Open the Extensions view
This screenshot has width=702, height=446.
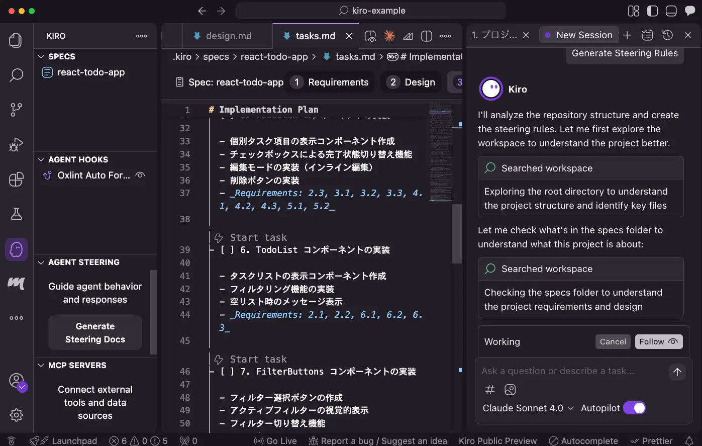pos(16,180)
